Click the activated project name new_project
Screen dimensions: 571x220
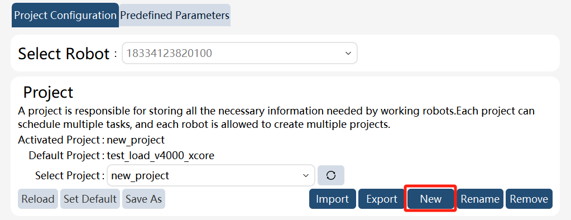click(x=136, y=140)
